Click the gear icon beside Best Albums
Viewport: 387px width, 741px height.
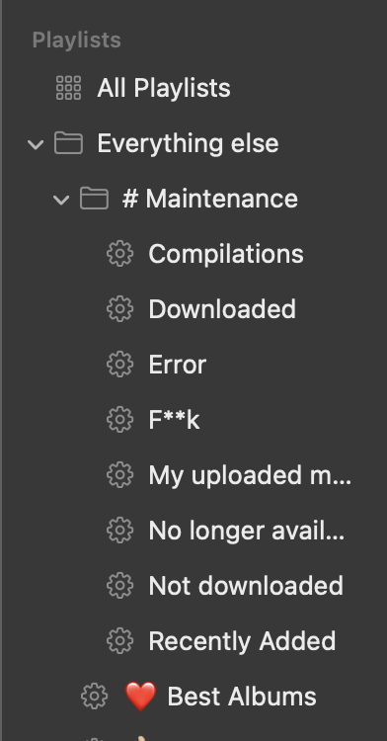pos(95,697)
